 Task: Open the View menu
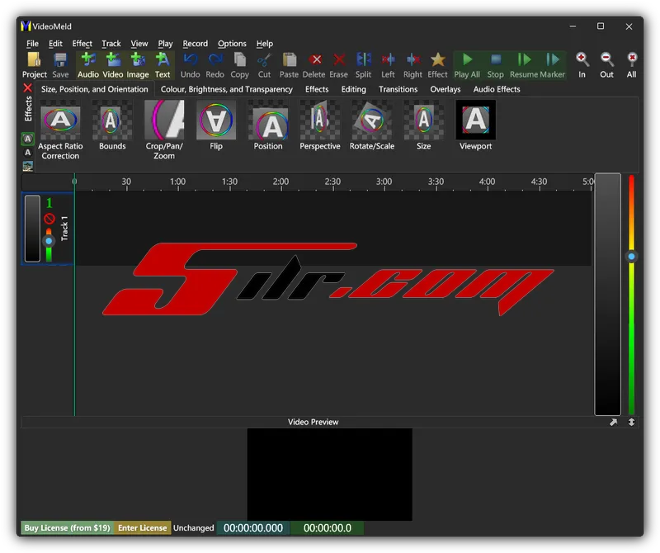[x=139, y=44]
